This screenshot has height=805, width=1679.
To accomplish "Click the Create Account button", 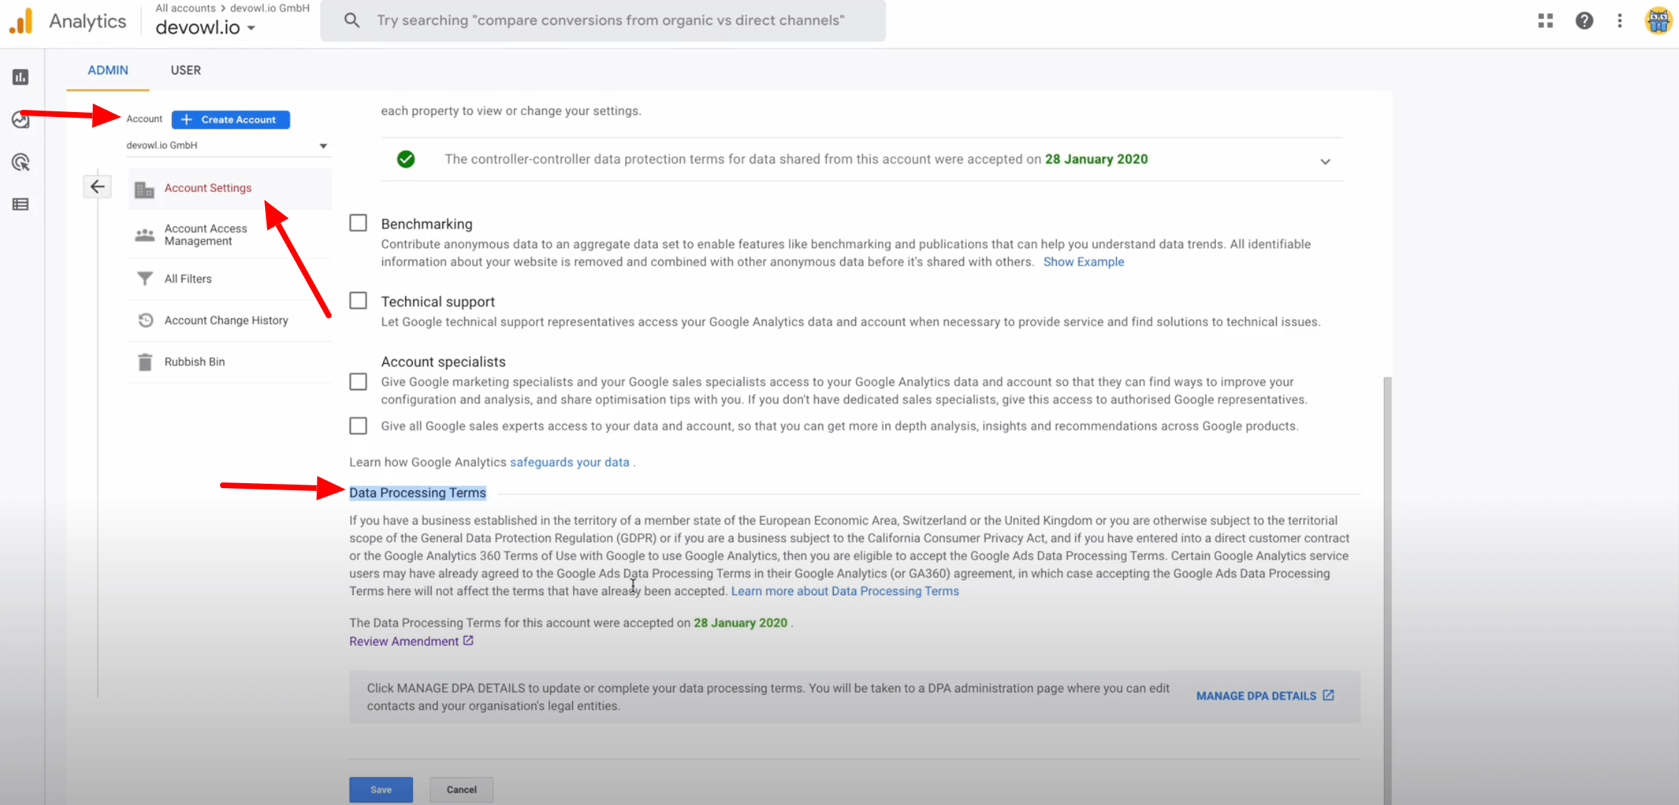I will [x=230, y=120].
